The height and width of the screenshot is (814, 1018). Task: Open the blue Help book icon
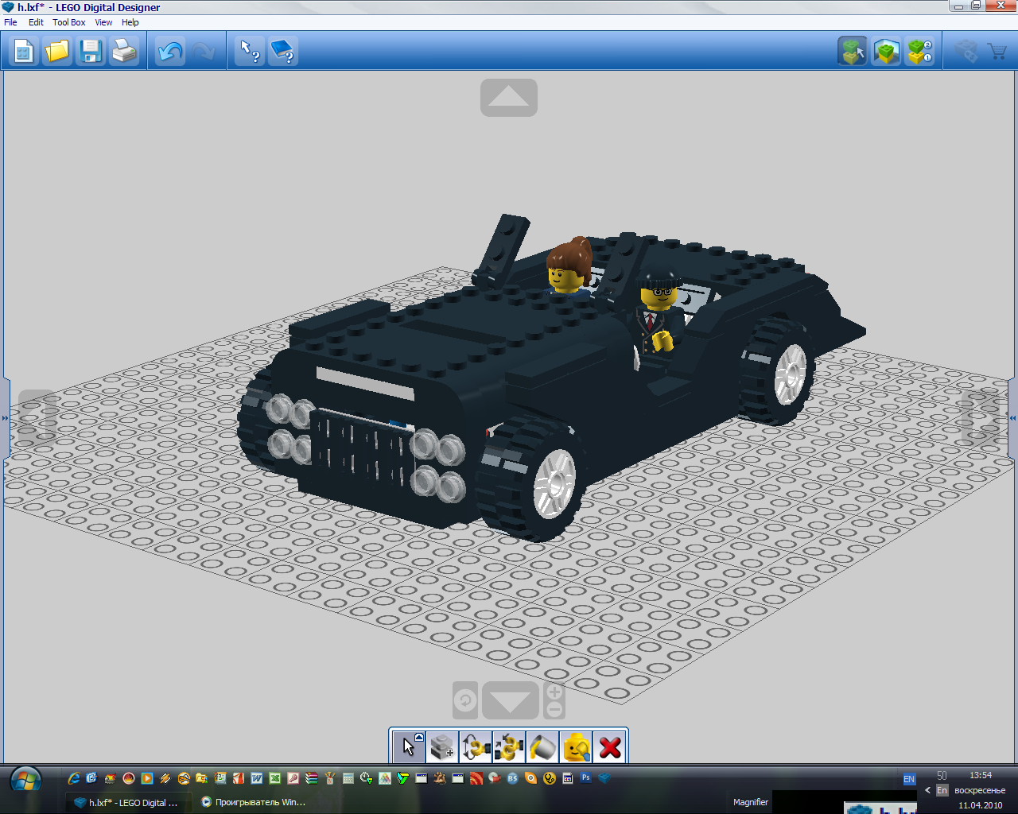coord(283,52)
